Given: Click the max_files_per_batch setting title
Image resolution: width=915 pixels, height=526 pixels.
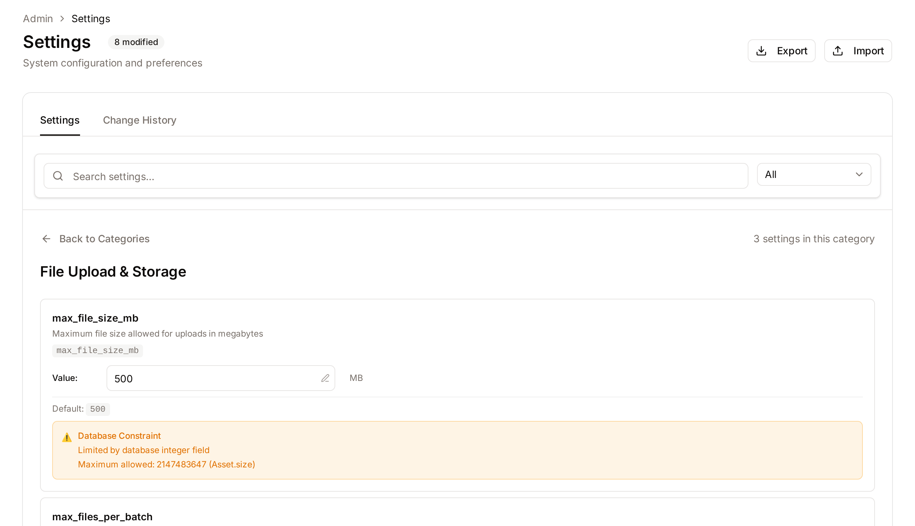Looking at the screenshot, I should pos(102,517).
